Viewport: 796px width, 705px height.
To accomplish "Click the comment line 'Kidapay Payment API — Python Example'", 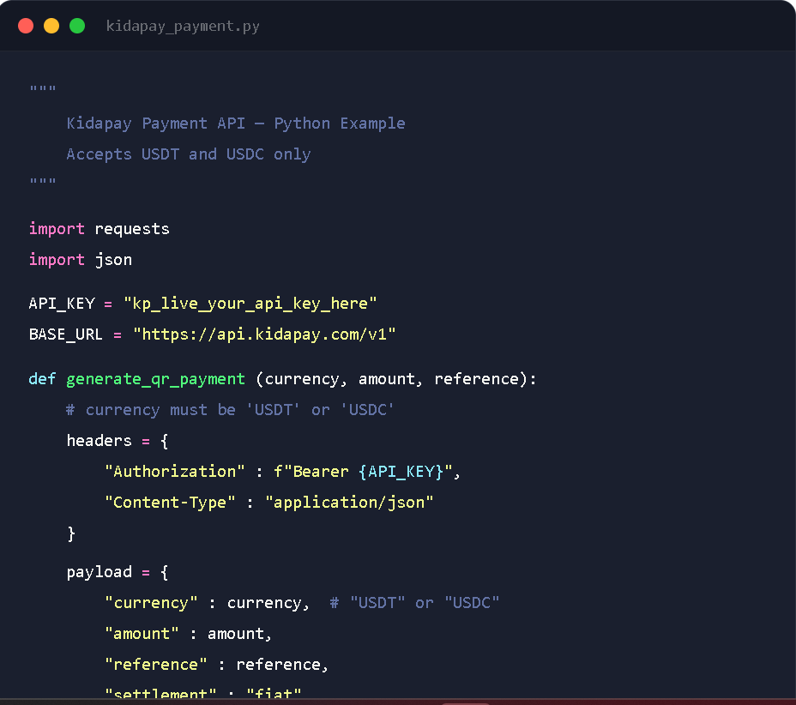I will [x=236, y=124].
